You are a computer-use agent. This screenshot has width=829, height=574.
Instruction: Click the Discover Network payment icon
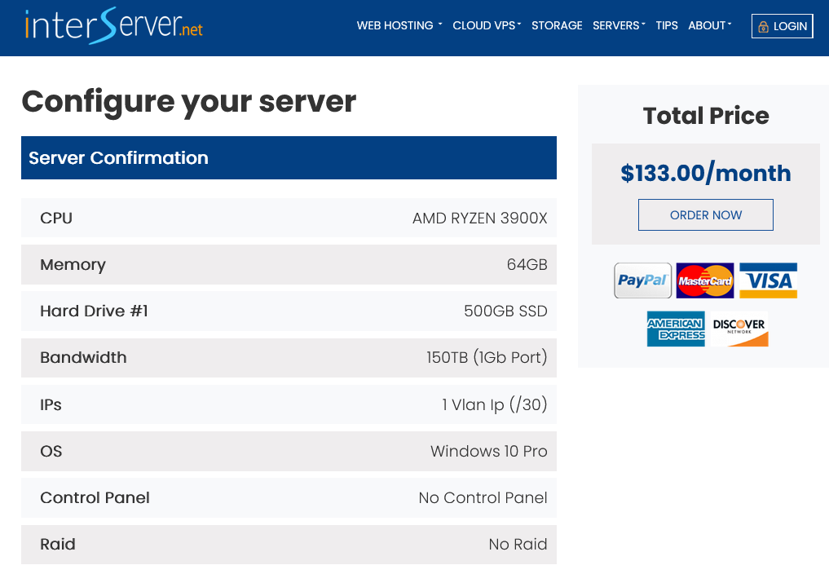(739, 329)
